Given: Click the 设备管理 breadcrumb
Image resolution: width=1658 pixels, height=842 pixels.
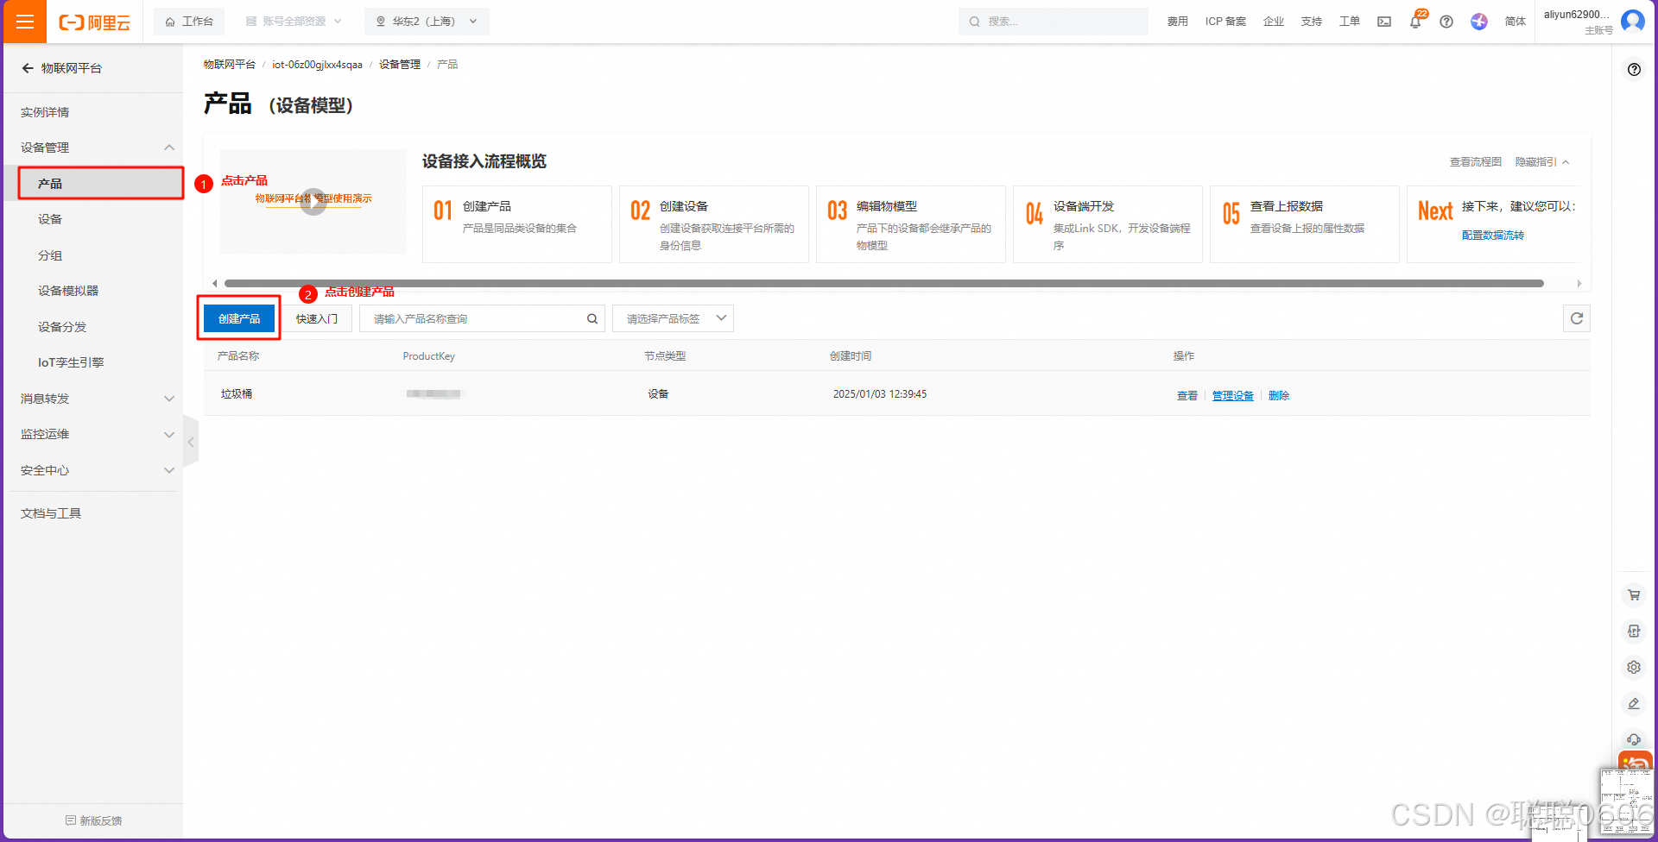Looking at the screenshot, I should click(x=400, y=65).
